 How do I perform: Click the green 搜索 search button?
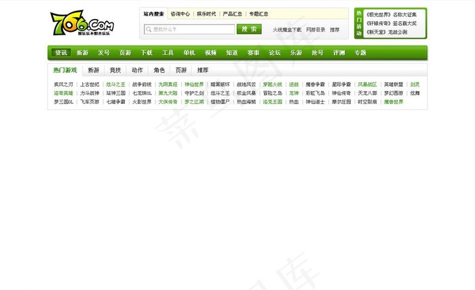click(249, 29)
